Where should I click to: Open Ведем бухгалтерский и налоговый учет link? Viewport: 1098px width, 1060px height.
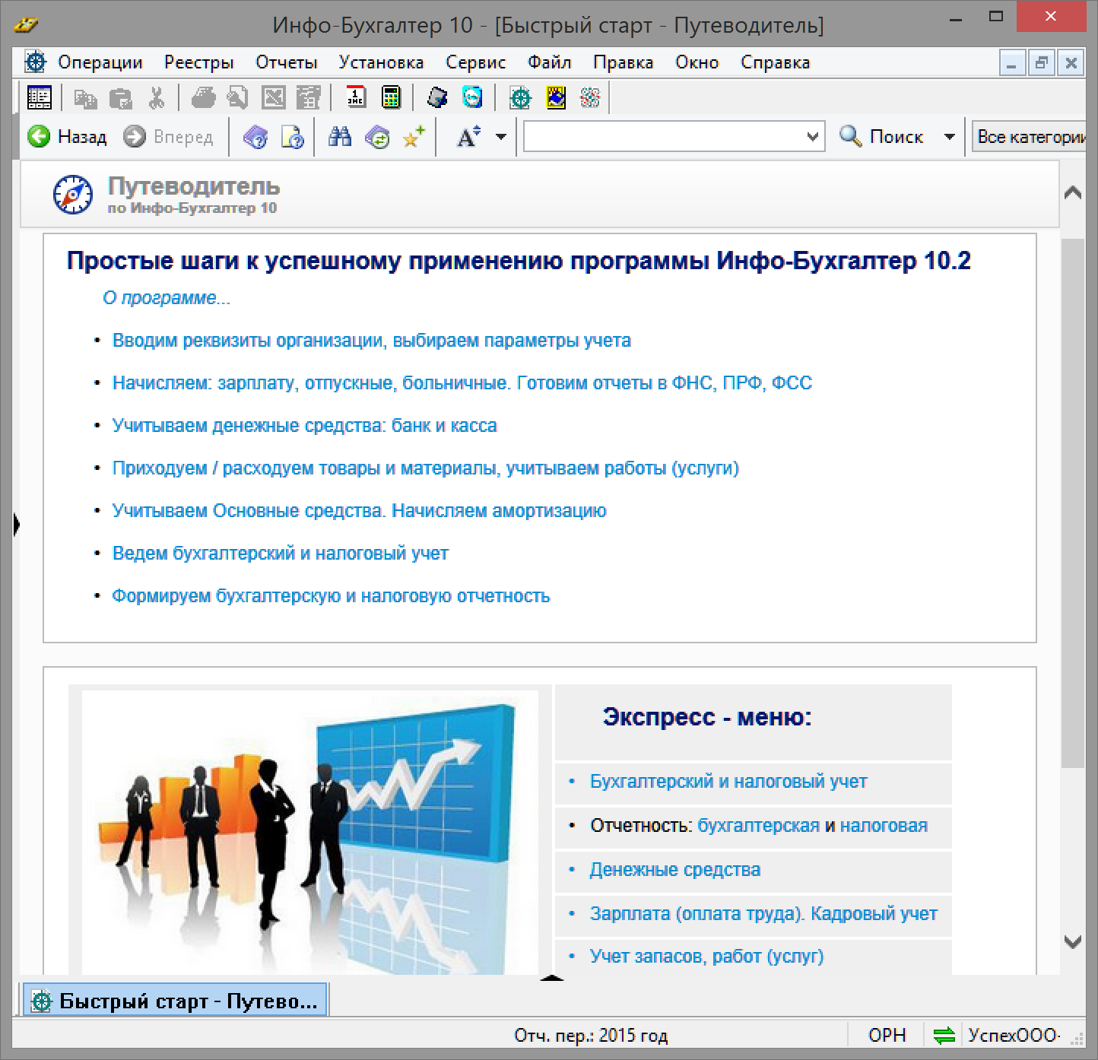coord(280,554)
